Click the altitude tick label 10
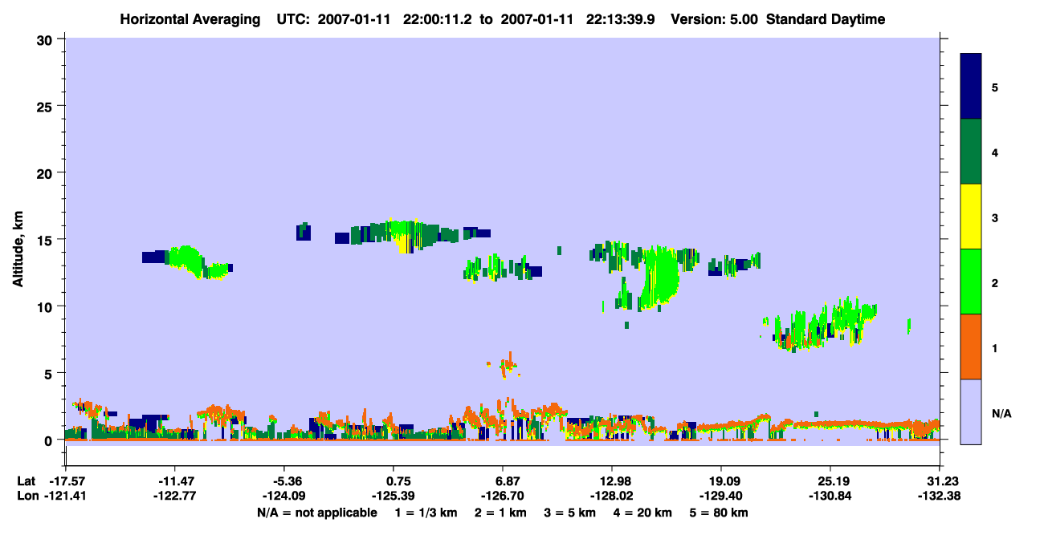The image size is (1044, 535). 47,306
